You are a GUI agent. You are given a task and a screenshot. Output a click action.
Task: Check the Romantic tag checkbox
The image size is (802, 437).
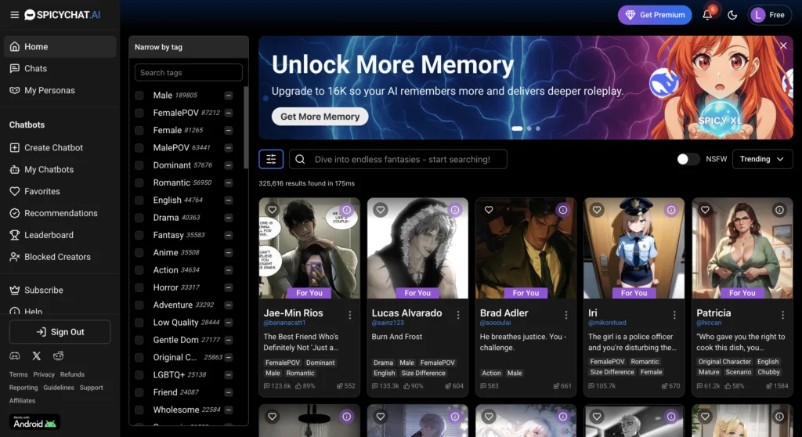[139, 182]
